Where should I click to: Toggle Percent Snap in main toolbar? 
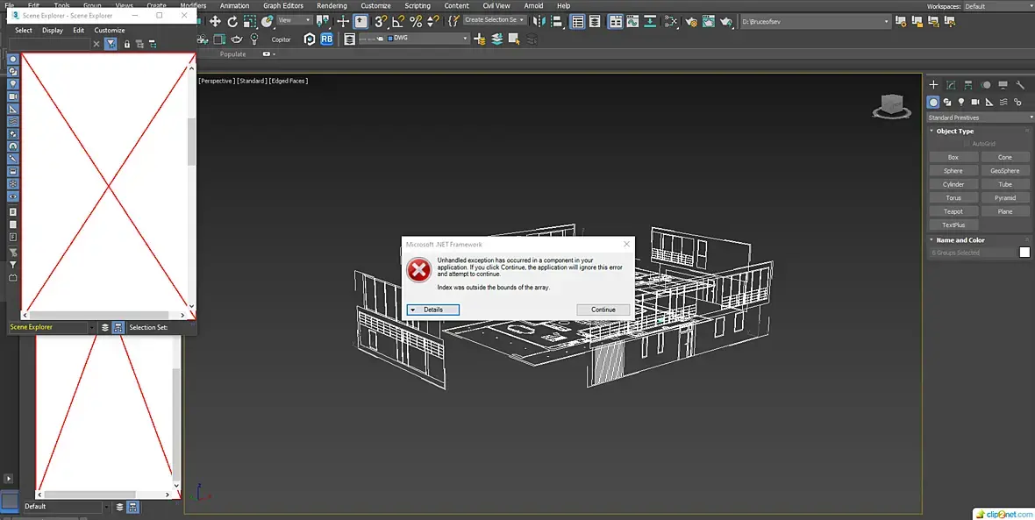[x=416, y=21]
